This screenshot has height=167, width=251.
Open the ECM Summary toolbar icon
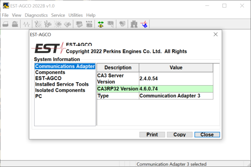click(79, 24)
